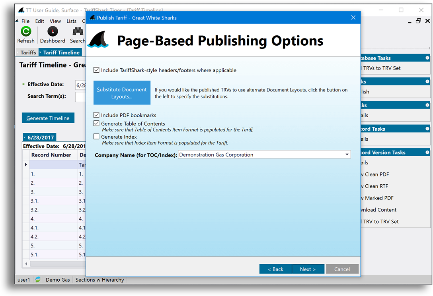Click 'user1' in the status bar
The width and height of the screenshot is (433, 296).
[x=24, y=280]
